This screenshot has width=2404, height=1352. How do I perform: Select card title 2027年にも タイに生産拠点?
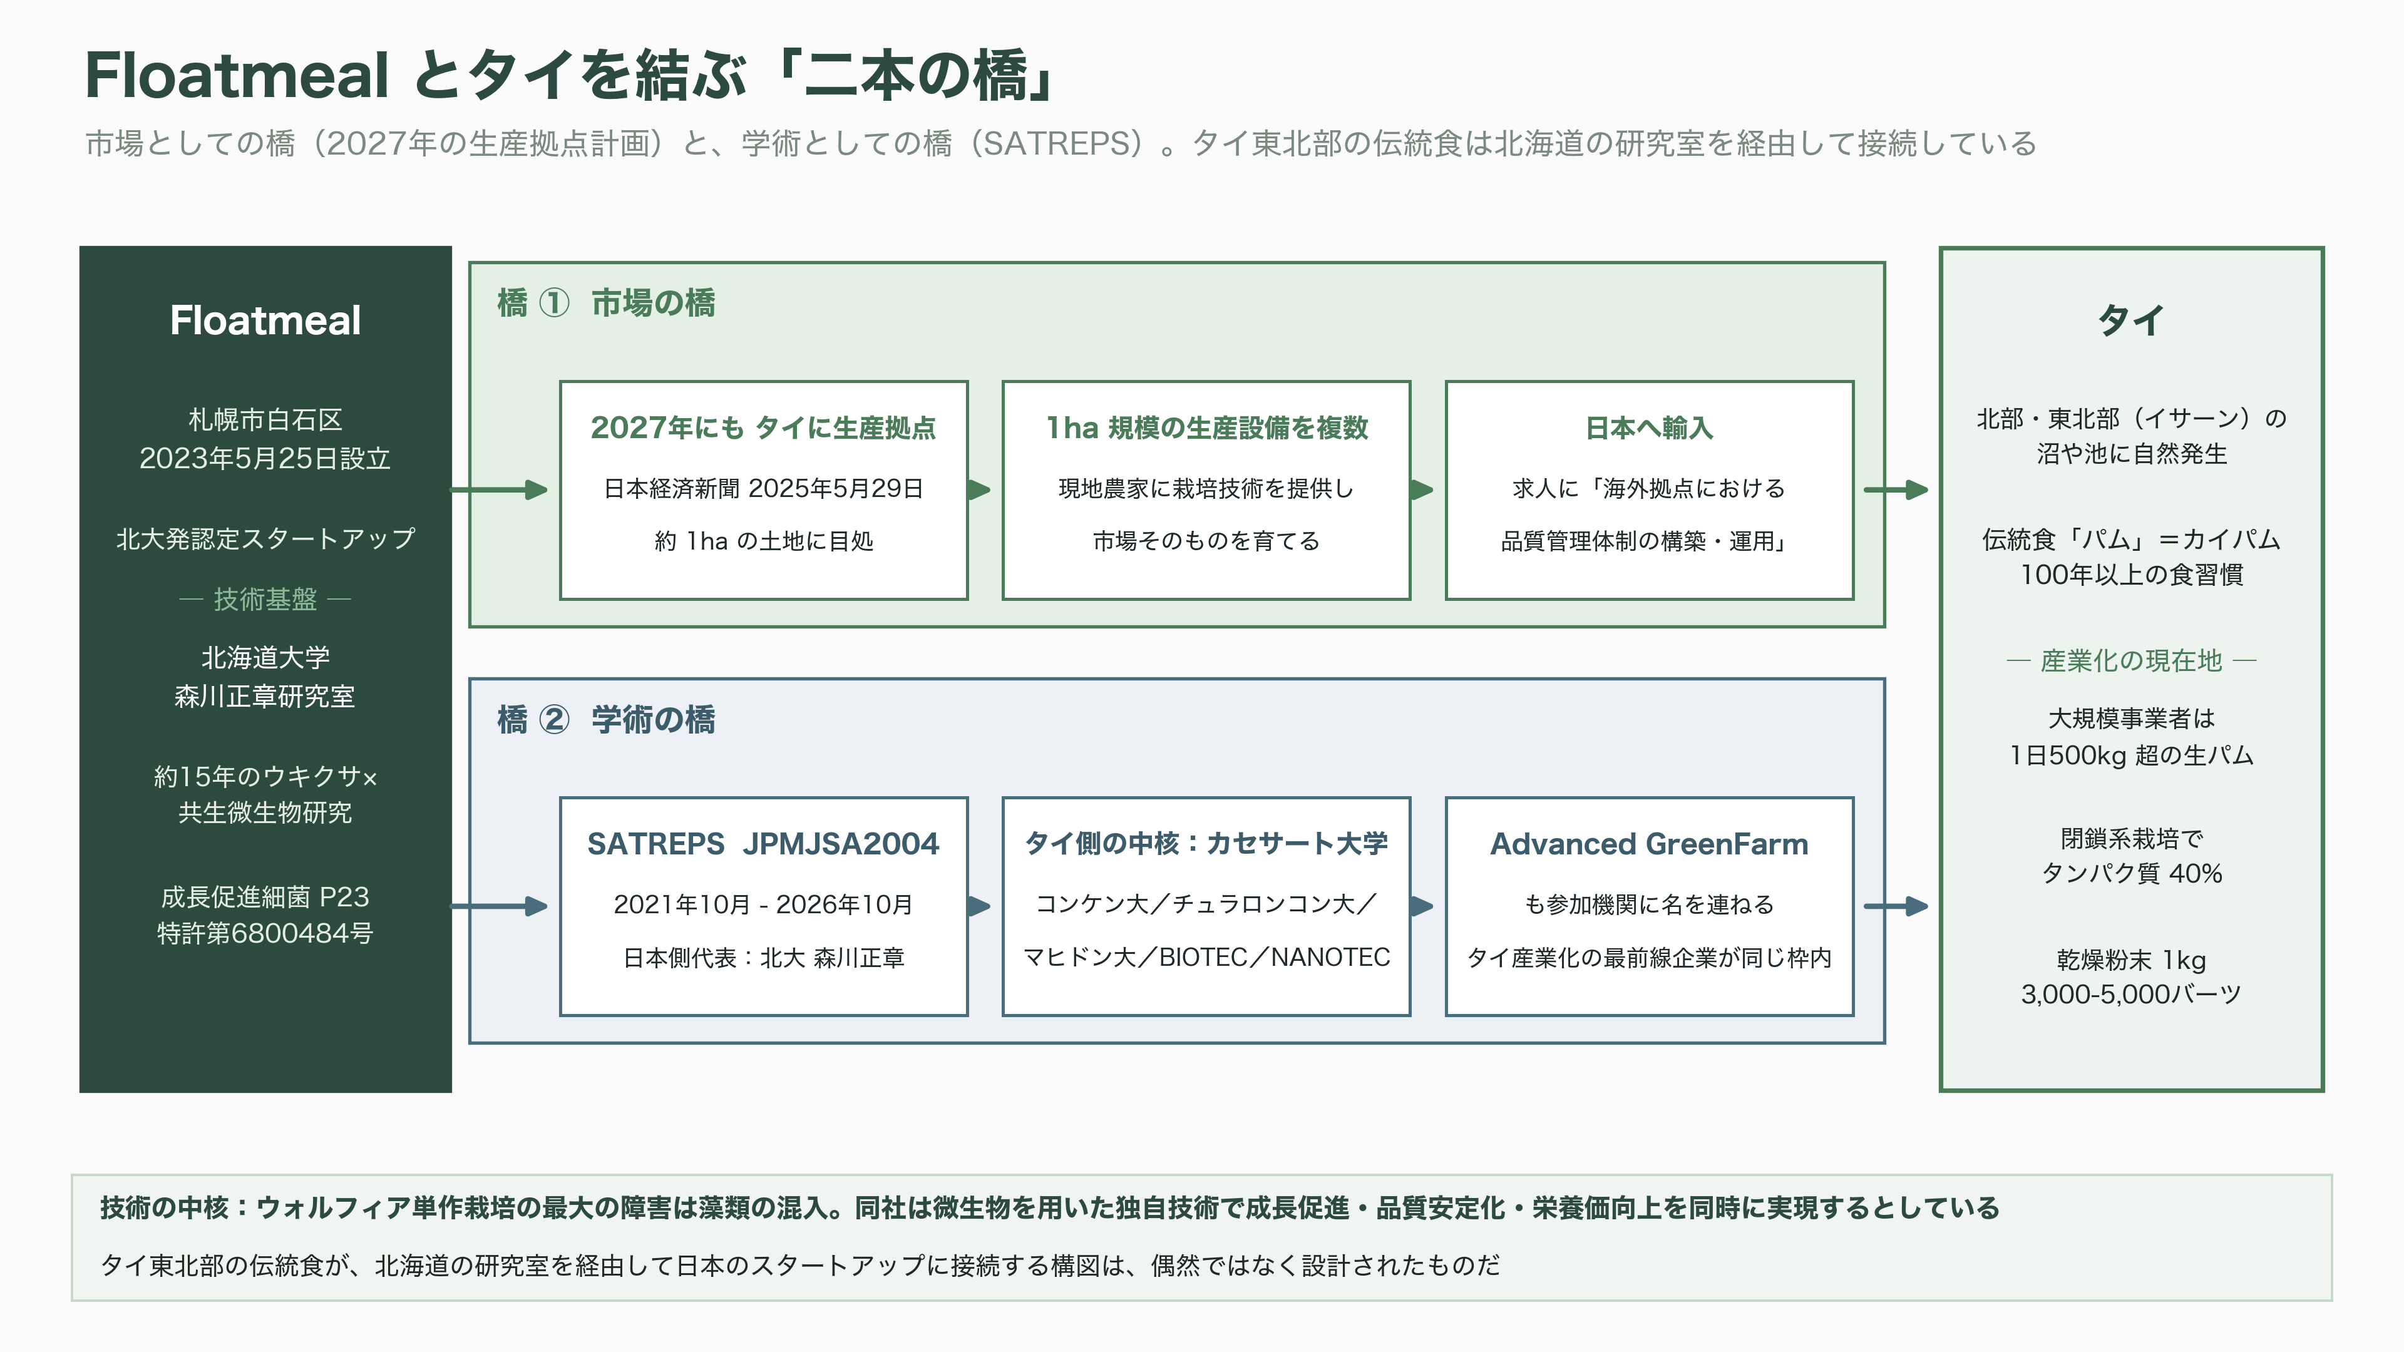click(x=763, y=428)
